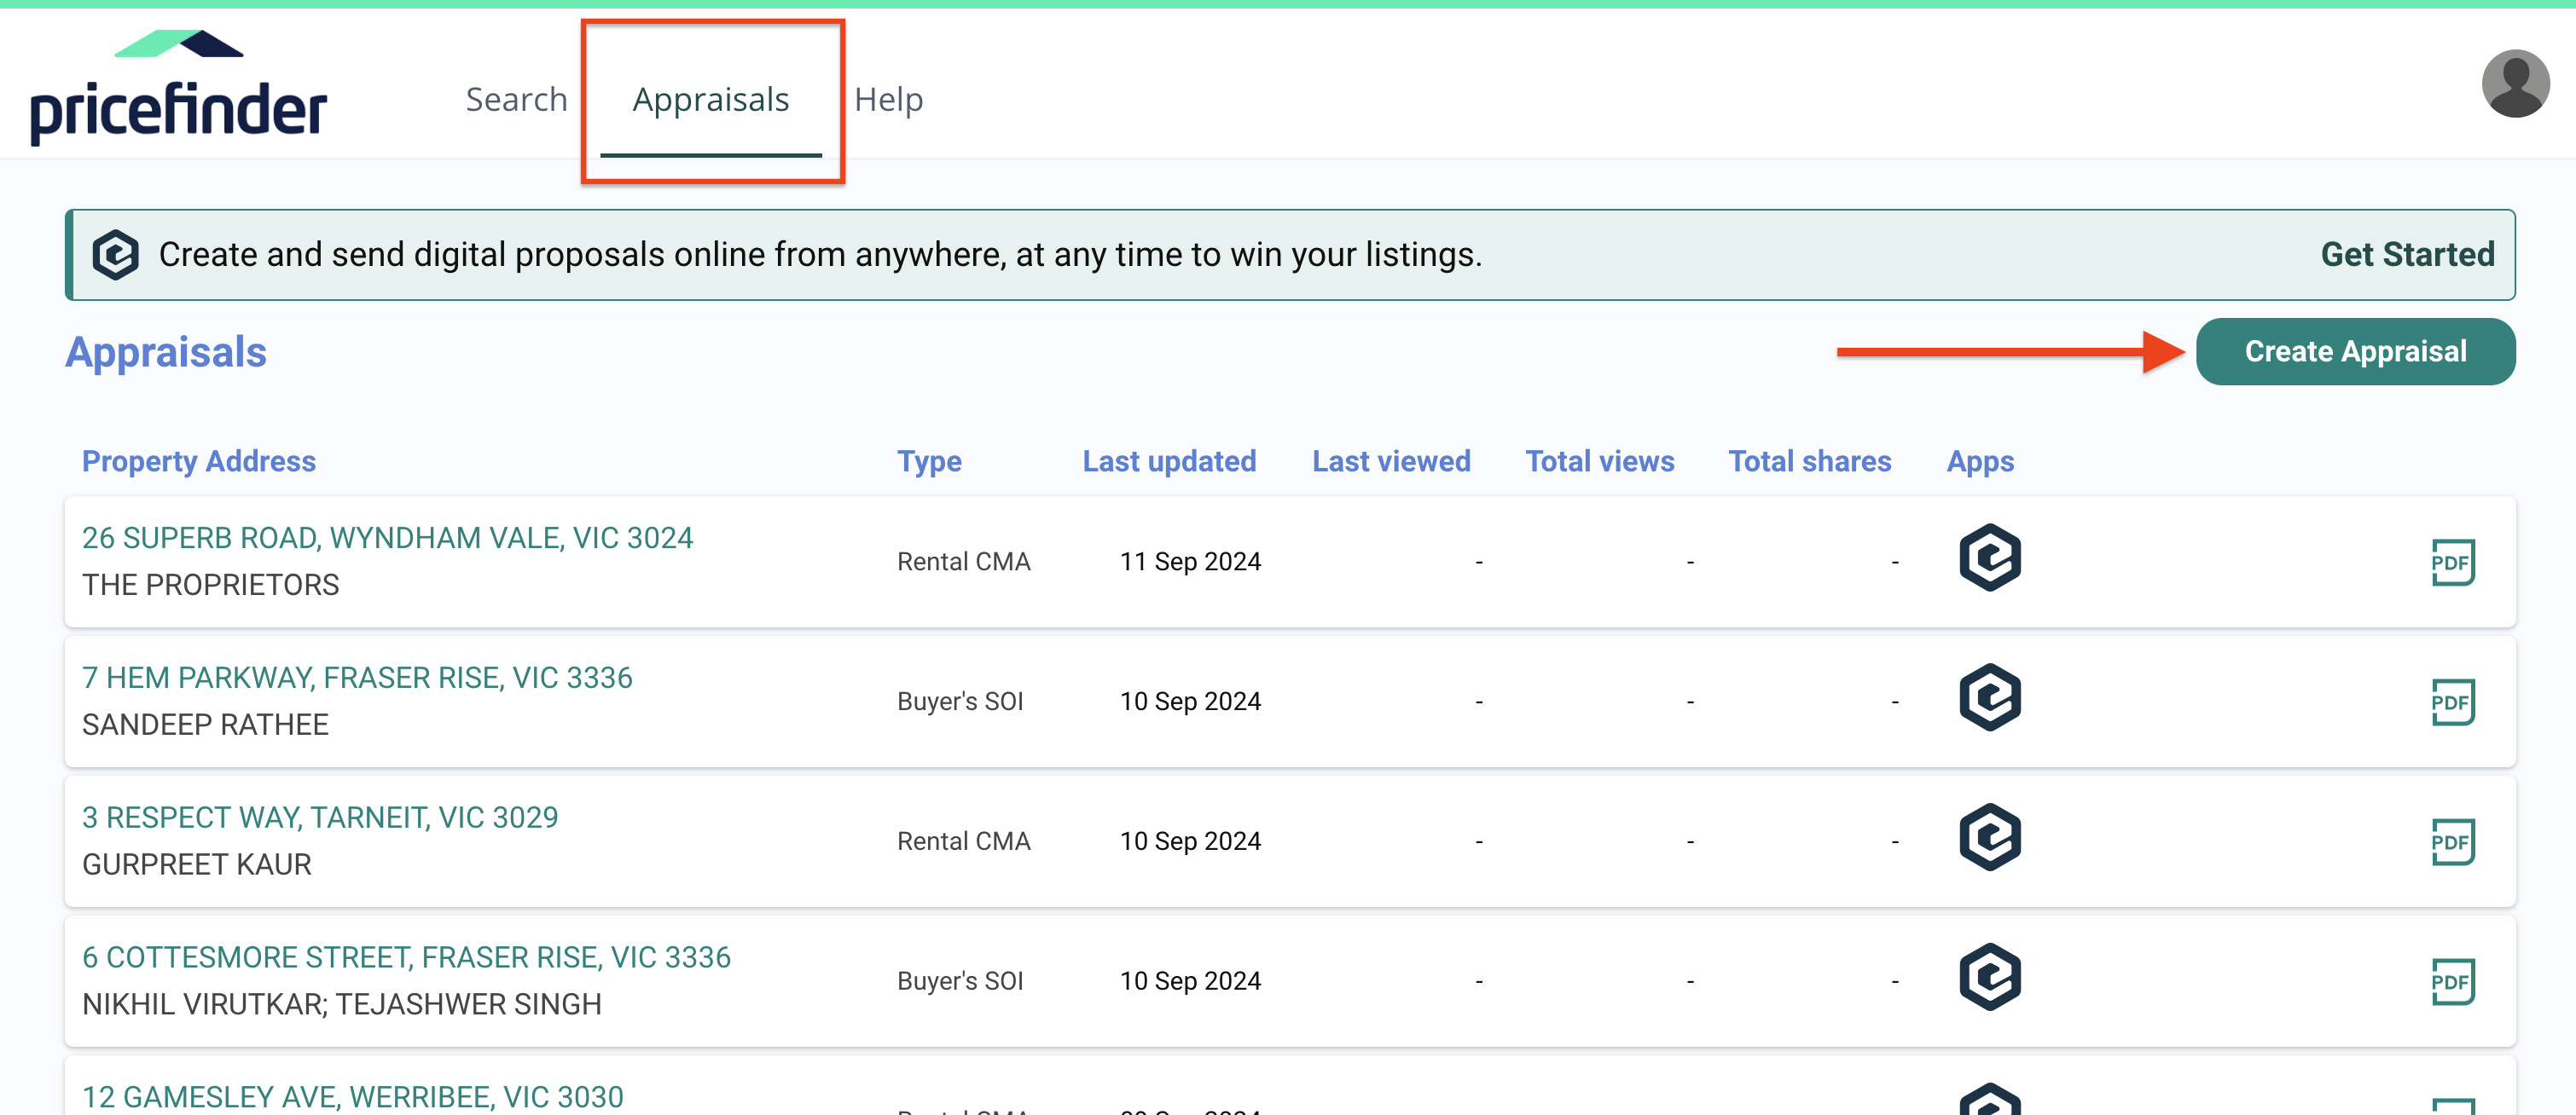Click the 11 Sep 2024 last updated date
2576x1115 pixels.
pos(1190,562)
